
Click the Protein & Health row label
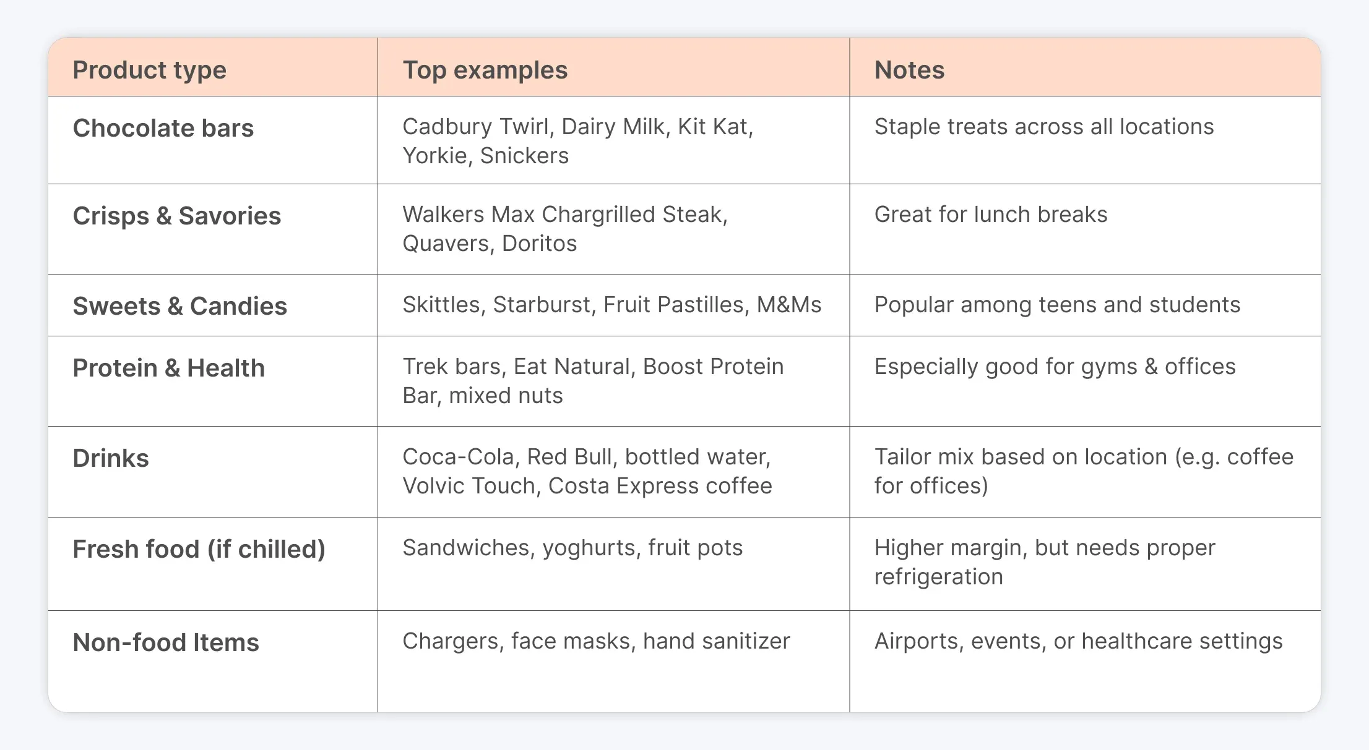click(168, 368)
